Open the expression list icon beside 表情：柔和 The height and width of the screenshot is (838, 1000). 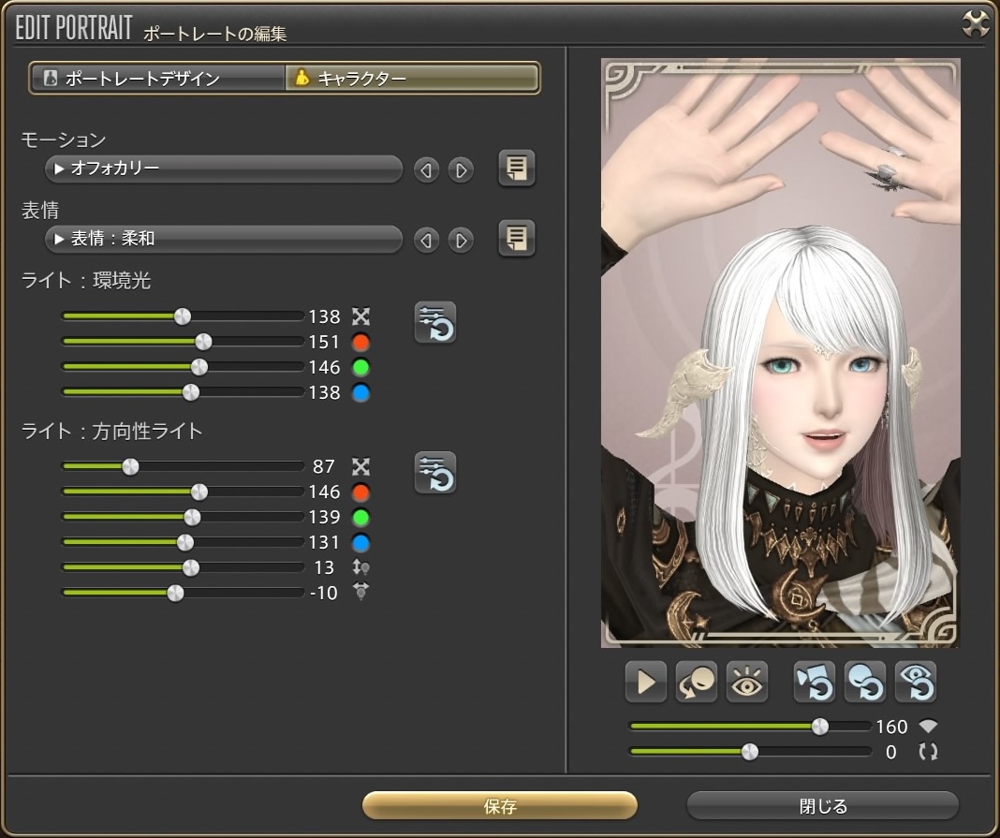tap(516, 239)
